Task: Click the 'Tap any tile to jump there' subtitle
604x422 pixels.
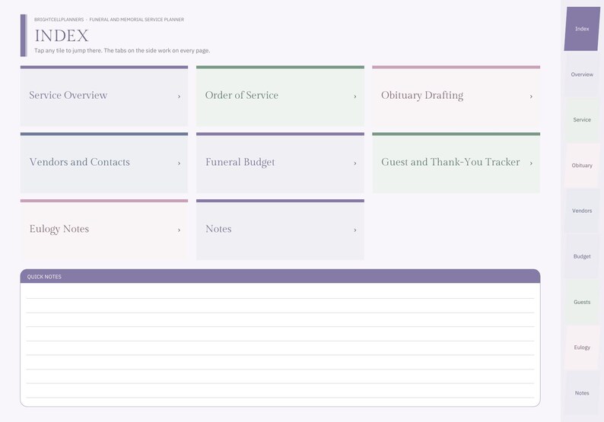Action: 122,50
